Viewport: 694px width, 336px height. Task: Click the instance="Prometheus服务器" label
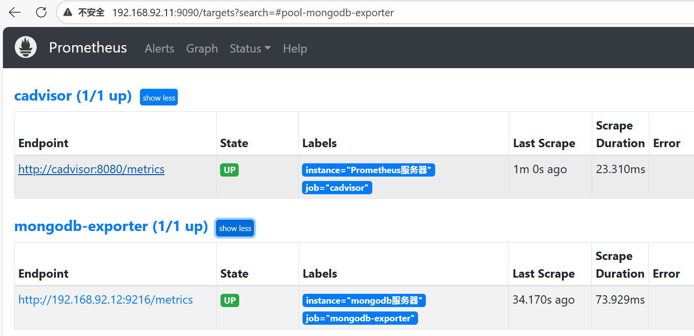pyautogui.click(x=368, y=170)
